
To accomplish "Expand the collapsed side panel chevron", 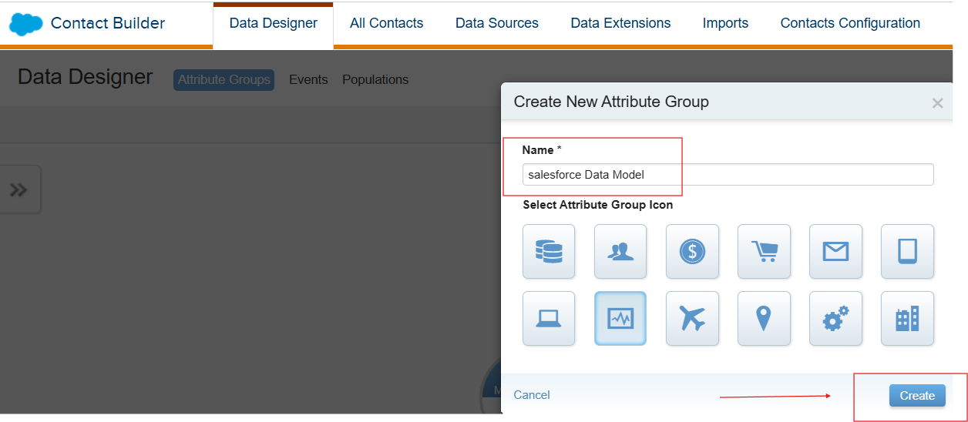I will click(x=18, y=189).
